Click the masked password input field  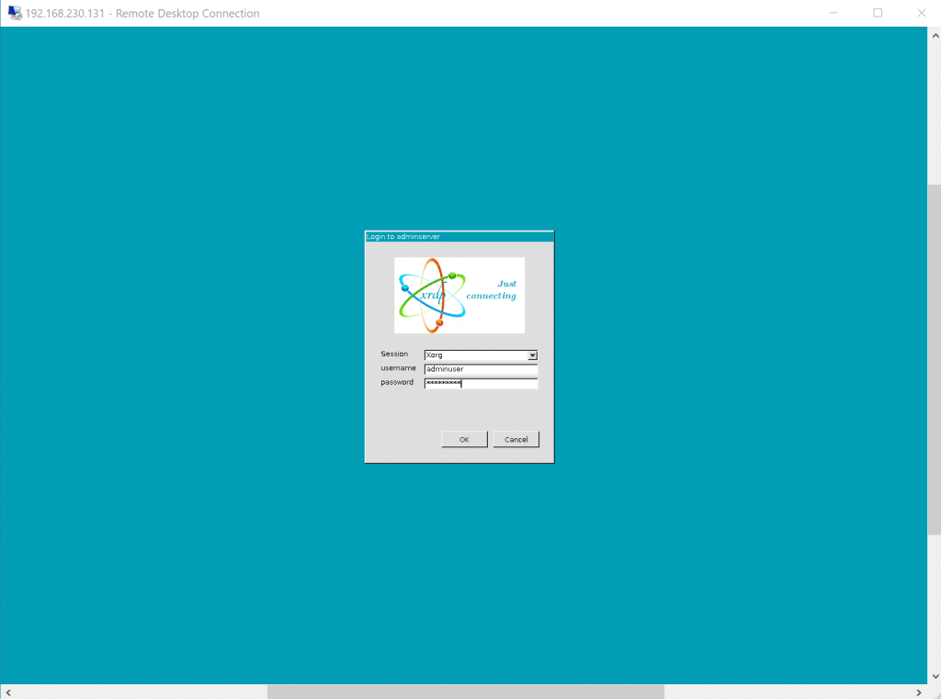pos(481,383)
